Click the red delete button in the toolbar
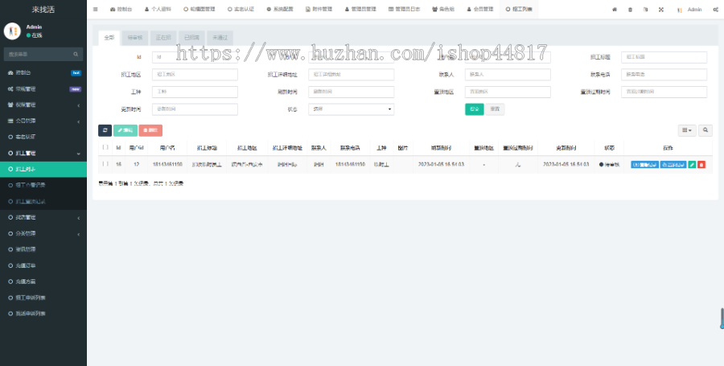The width and height of the screenshot is (724, 366). tap(150, 130)
